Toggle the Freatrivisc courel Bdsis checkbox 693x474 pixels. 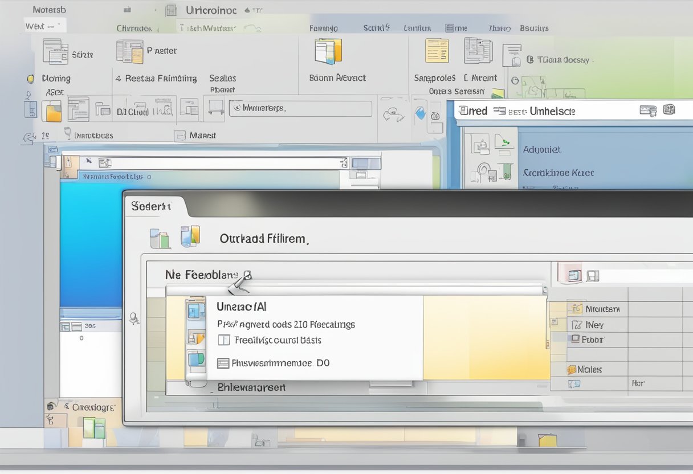pos(225,340)
